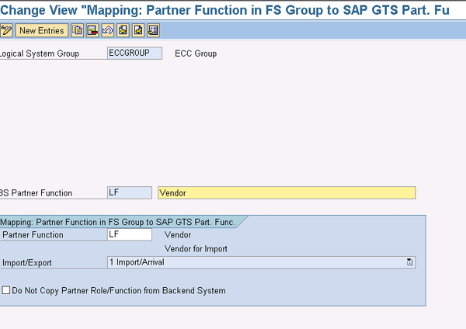The width and height of the screenshot is (466, 329).
Task: Click the ECC Group description text
Action: point(196,54)
